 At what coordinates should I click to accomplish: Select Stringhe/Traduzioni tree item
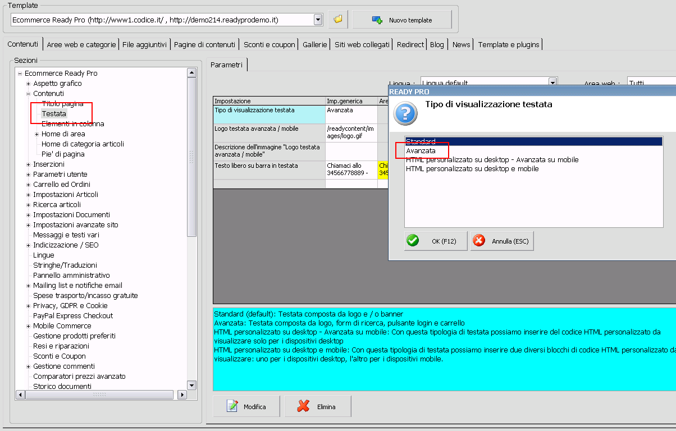[65, 265]
